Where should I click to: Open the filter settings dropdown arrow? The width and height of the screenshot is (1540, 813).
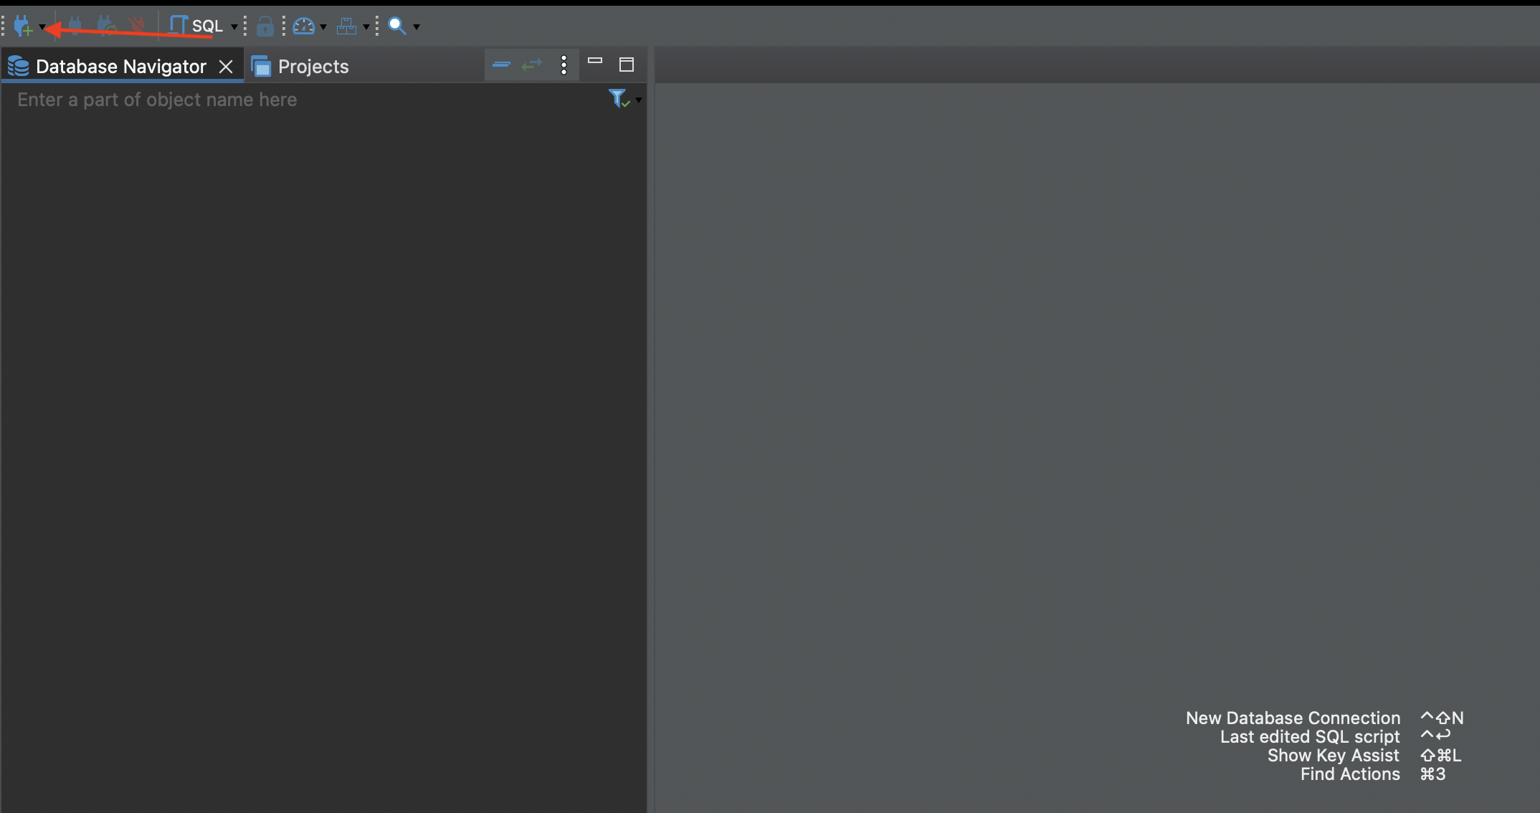[x=638, y=100]
